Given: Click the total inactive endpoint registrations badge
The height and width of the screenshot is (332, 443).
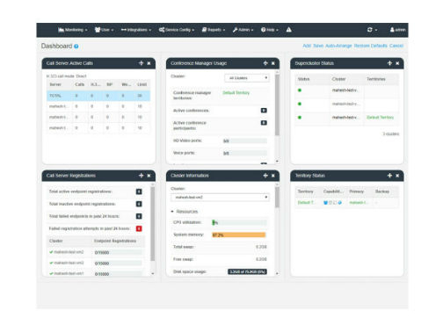Looking at the screenshot, I should coord(139,204).
